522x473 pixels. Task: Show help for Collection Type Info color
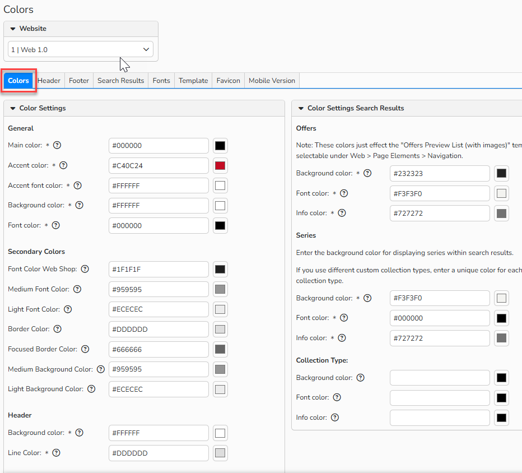coord(335,418)
